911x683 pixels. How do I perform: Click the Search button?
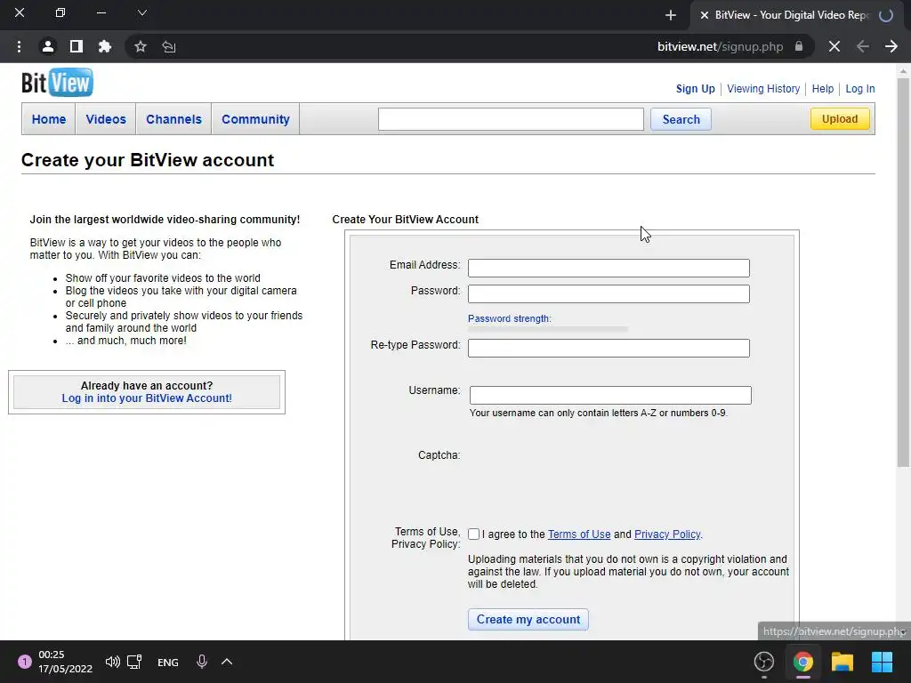pos(681,119)
